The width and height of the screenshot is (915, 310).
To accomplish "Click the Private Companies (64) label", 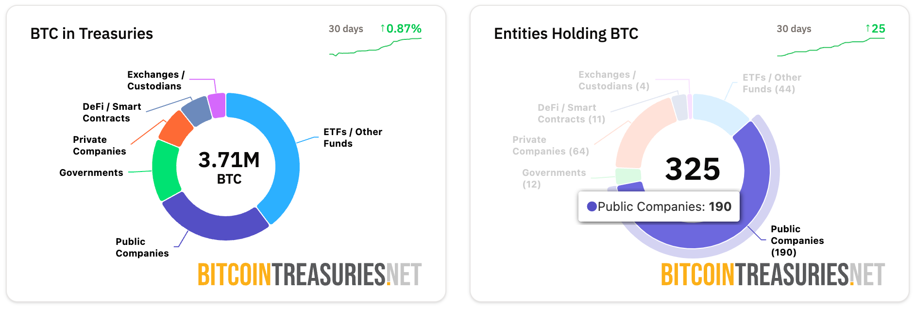I will click(x=550, y=146).
